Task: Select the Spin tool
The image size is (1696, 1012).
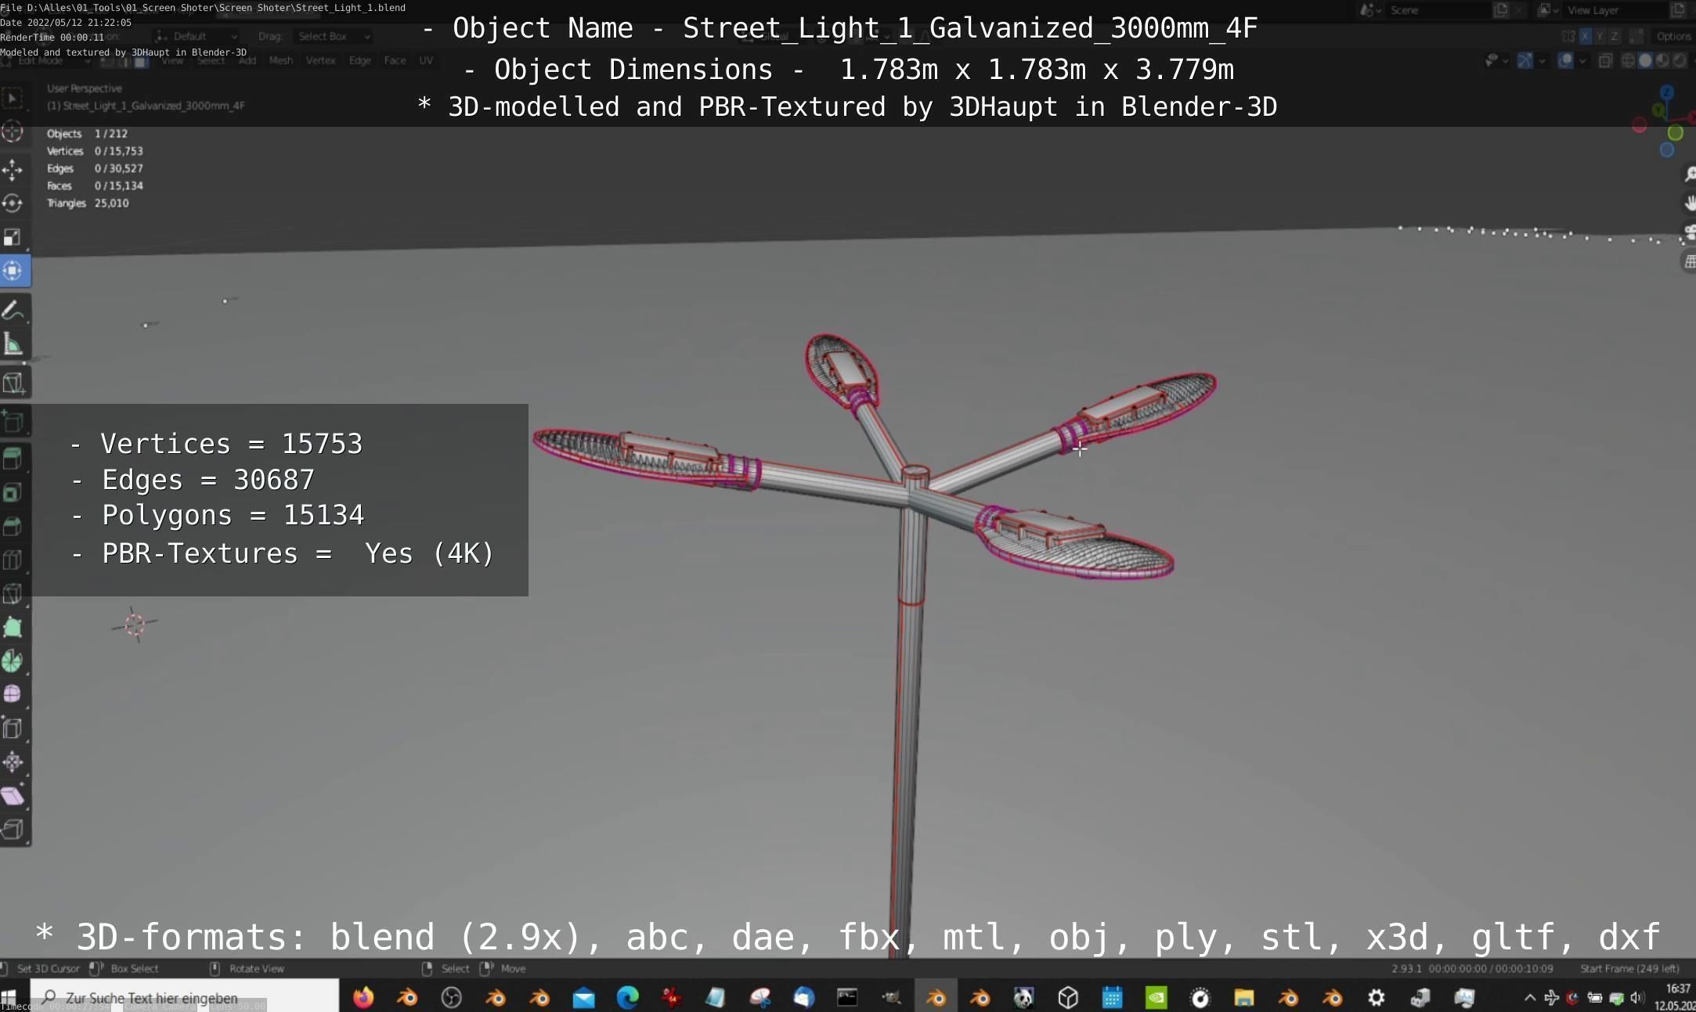Action: [13, 661]
